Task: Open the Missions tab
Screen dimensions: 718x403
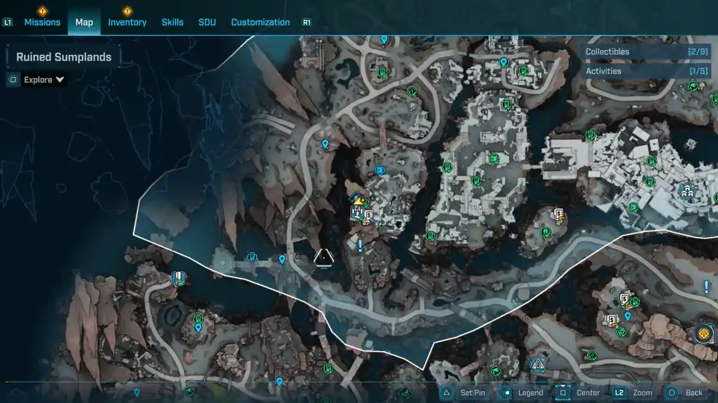Action: point(42,22)
